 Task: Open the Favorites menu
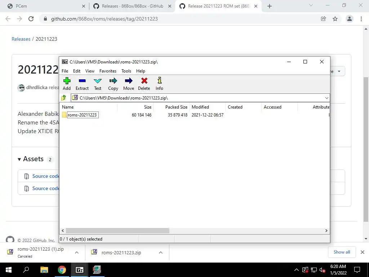click(108, 71)
